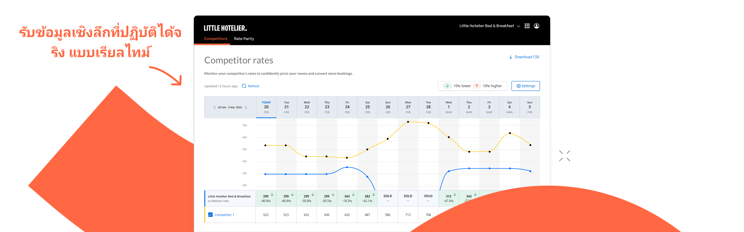This screenshot has height=232, width=744.
Task: Click the down-arrow icon beside 299 under 21 Feb
Action: (292, 194)
